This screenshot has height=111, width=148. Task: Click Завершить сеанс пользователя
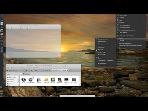131,46
